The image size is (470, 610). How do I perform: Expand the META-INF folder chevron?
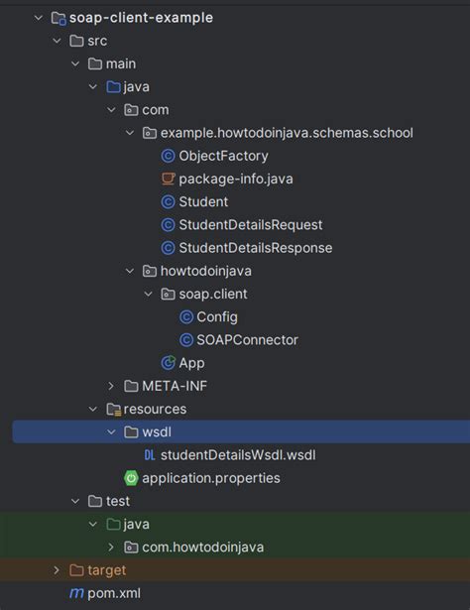point(111,386)
